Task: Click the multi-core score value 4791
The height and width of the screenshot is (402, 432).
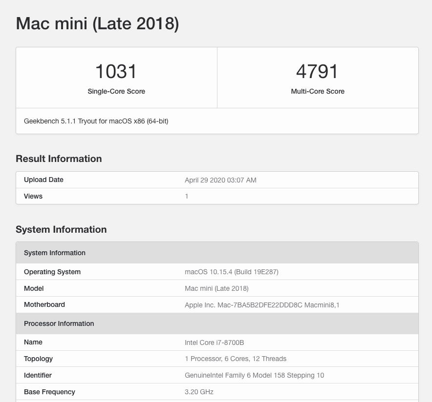Action: (317, 72)
